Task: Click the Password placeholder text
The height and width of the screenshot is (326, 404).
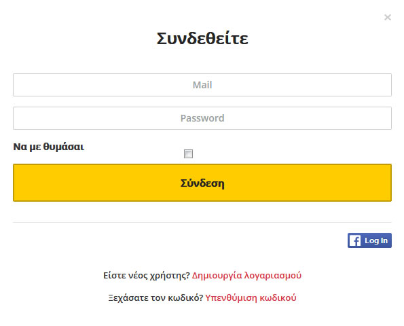Action: point(202,118)
